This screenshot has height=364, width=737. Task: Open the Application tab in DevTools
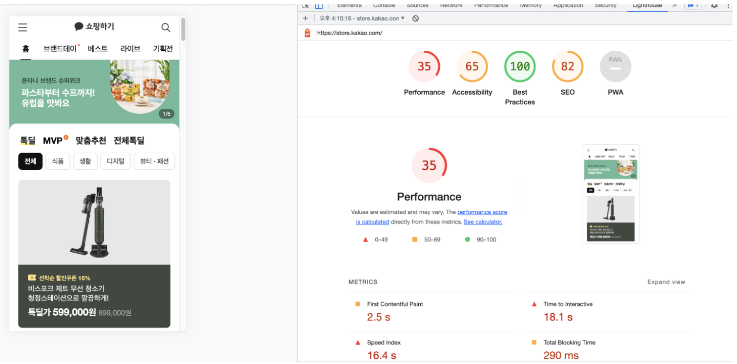(568, 5)
